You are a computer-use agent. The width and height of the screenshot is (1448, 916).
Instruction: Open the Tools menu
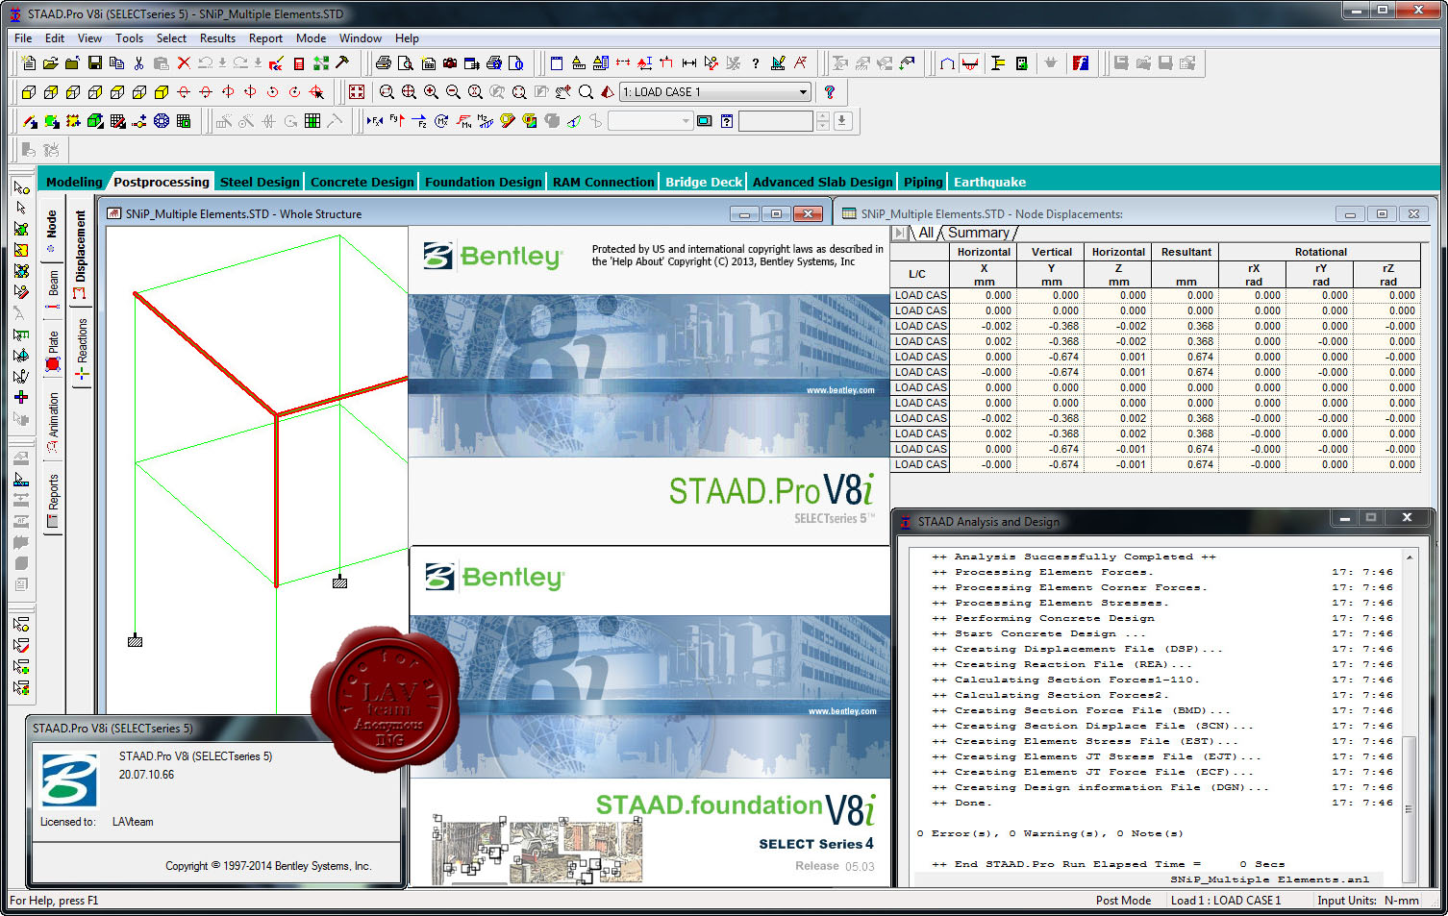129,38
